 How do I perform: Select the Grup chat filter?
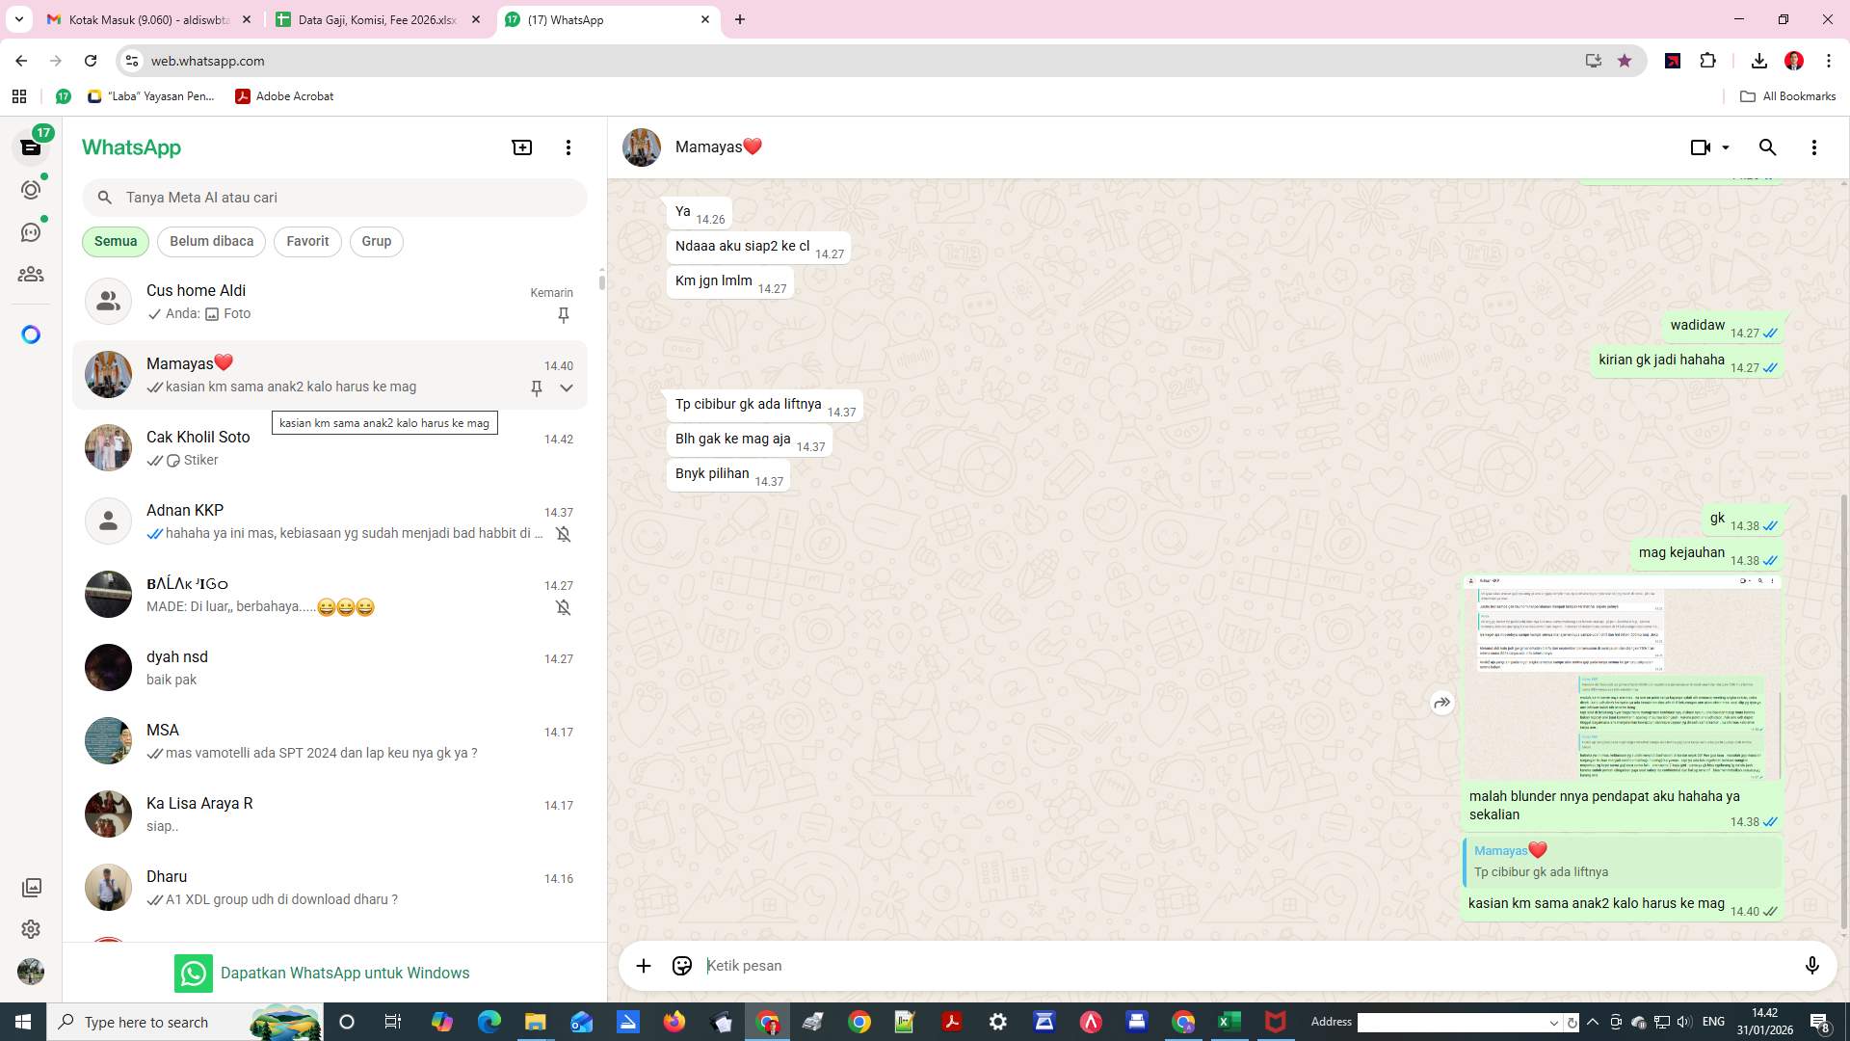click(x=376, y=241)
